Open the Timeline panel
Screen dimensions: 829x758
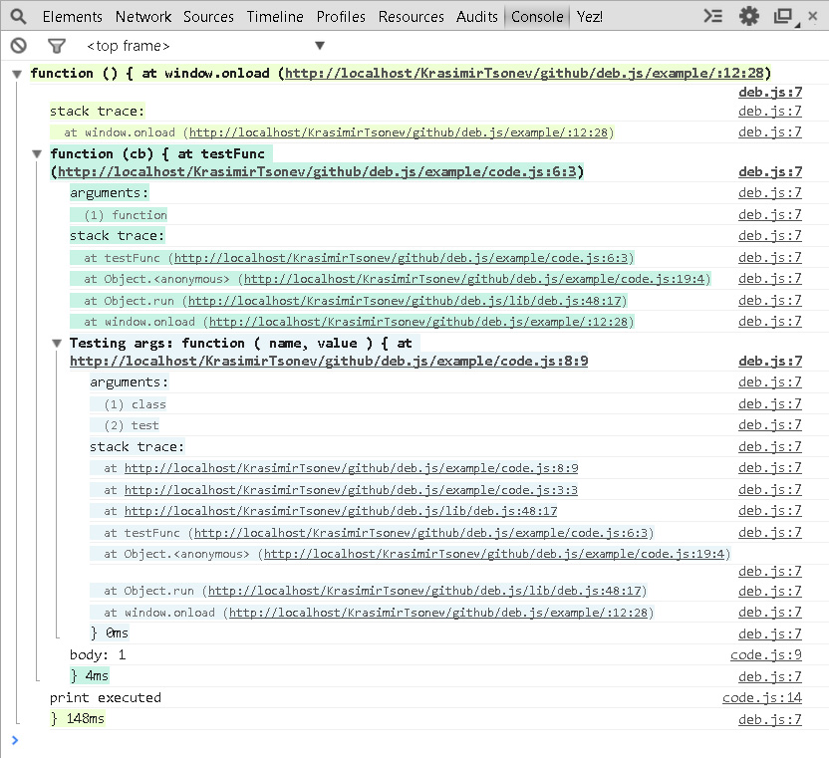pyautogui.click(x=275, y=16)
